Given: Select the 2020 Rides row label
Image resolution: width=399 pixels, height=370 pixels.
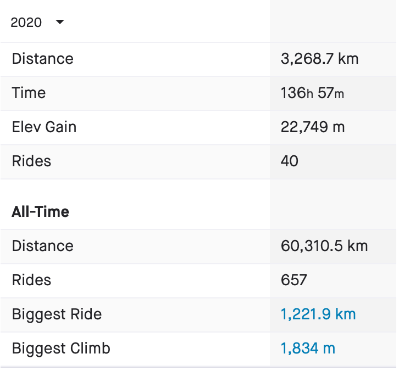Looking at the screenshot, I should [x=31, y=161].
